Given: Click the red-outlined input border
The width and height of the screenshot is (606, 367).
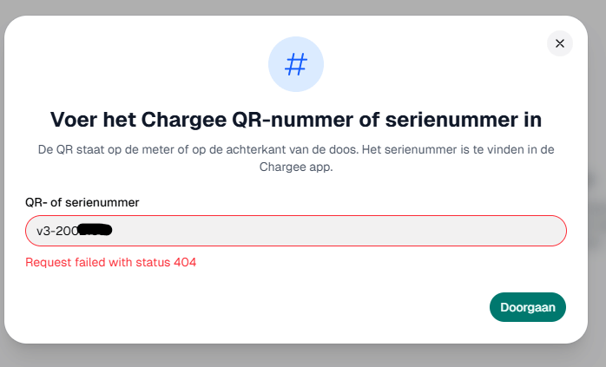Looking at the screenshot, I should tap(296, 215).
